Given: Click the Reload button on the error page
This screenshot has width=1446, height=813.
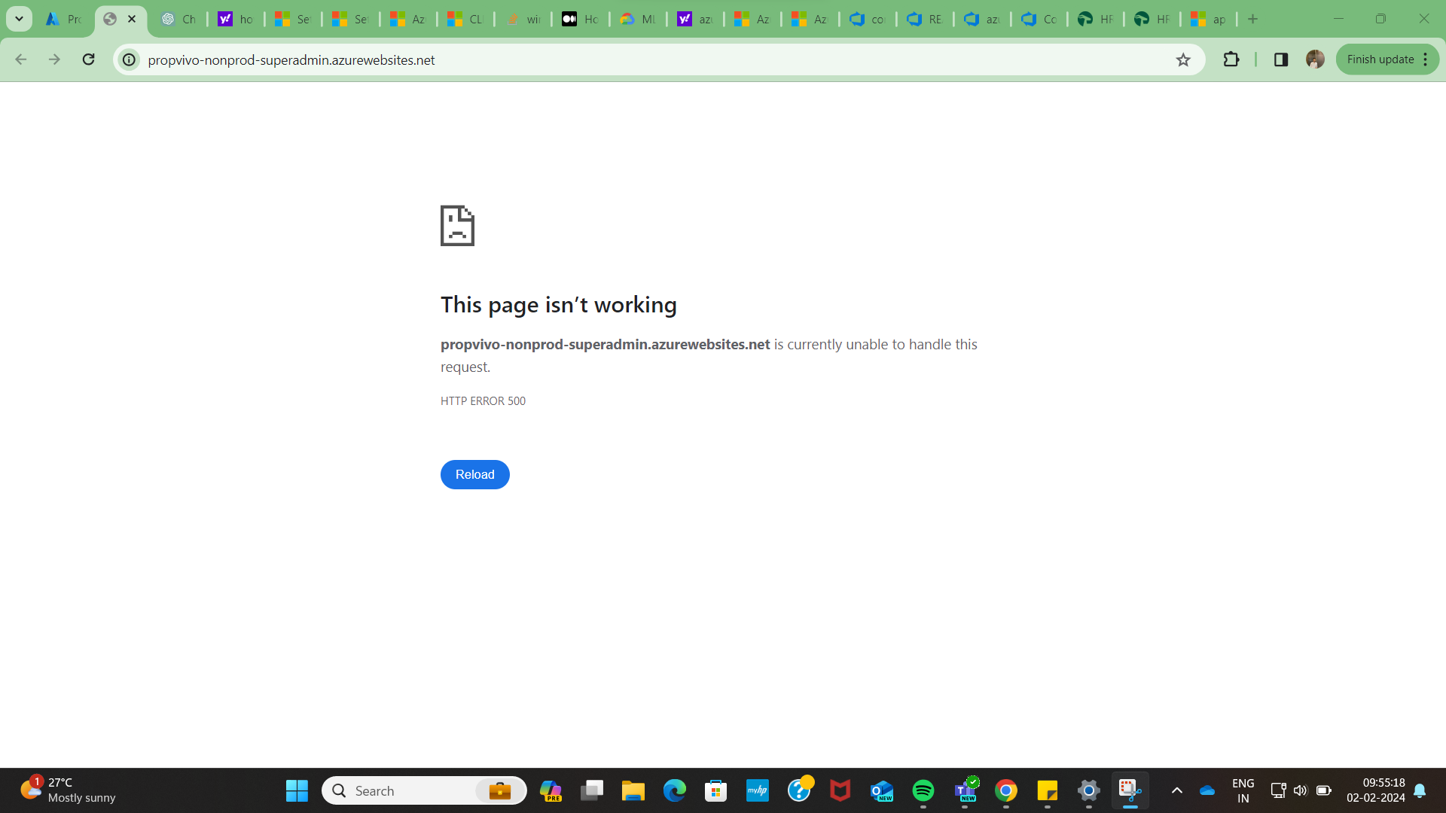Looking at the screenshot, I should tap(474, 474).
